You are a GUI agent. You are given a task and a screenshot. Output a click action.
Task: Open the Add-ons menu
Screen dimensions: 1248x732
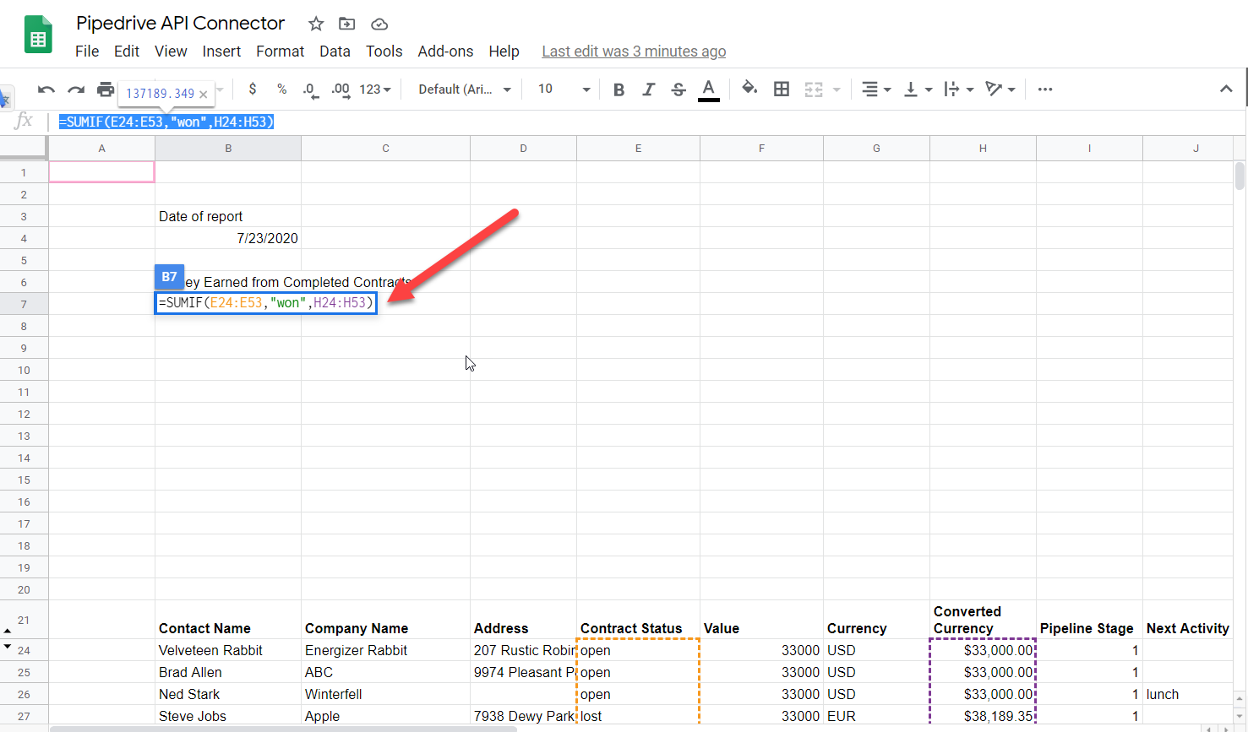[x=445, y=51]
